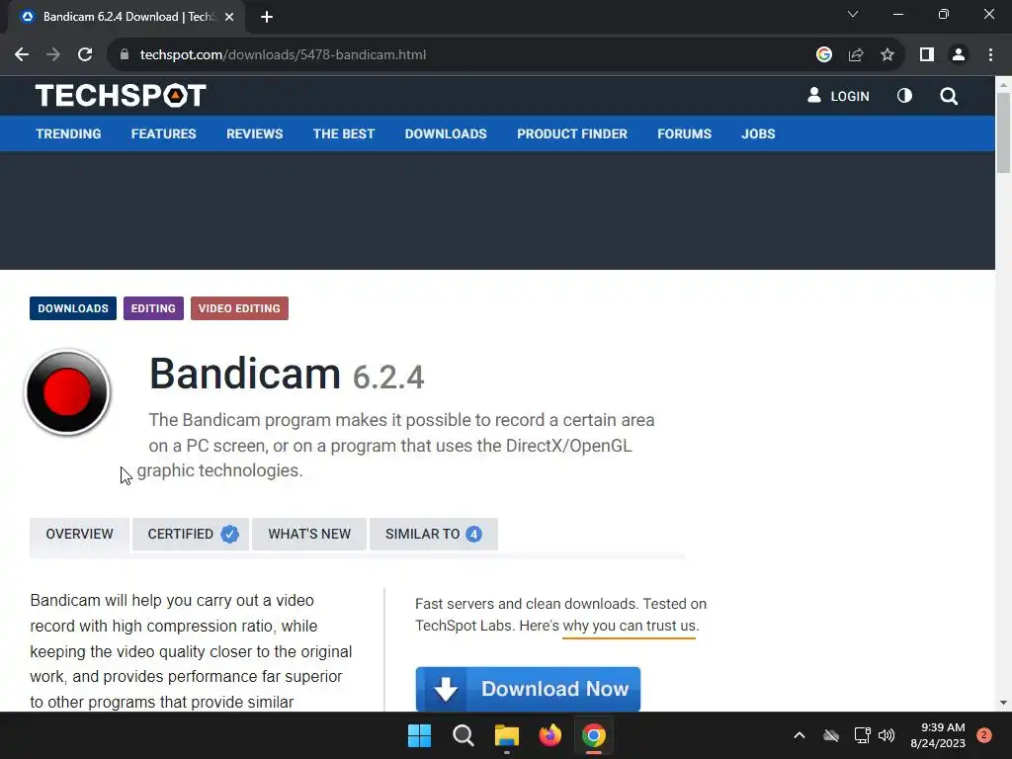The height and width of the screenshot is (759, 1012).
Task: Expand the tab search dropdown
Action: (x=853, y=14)
